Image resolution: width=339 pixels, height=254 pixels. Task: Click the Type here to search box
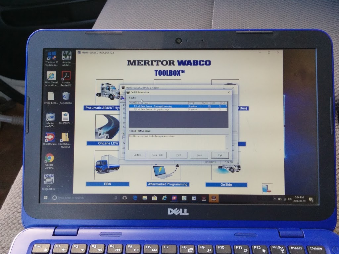(x=83, y=198)
